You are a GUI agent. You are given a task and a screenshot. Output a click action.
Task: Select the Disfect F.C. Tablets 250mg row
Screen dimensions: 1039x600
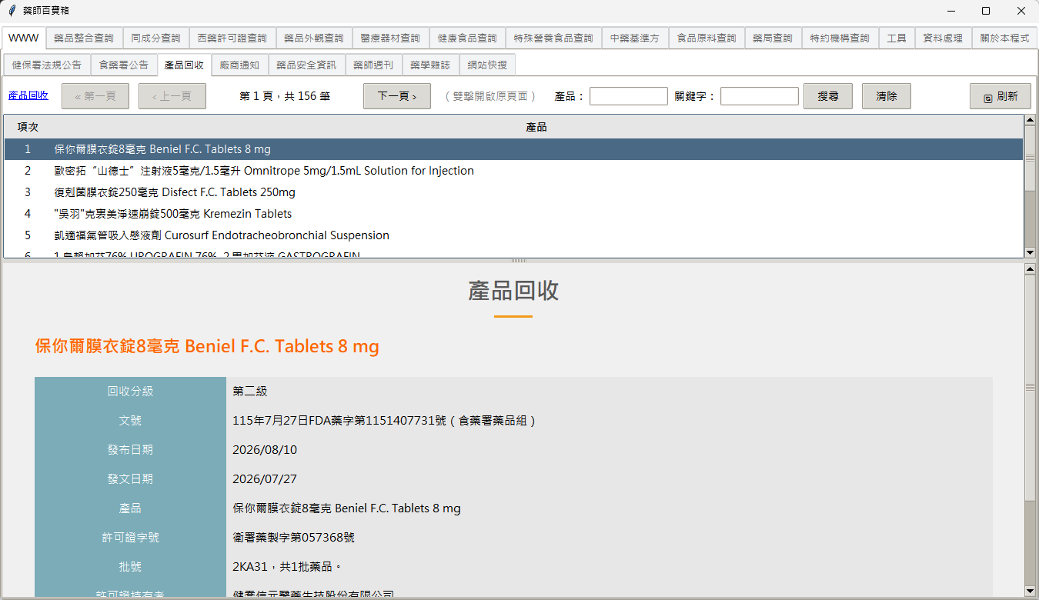pos(514,192)
